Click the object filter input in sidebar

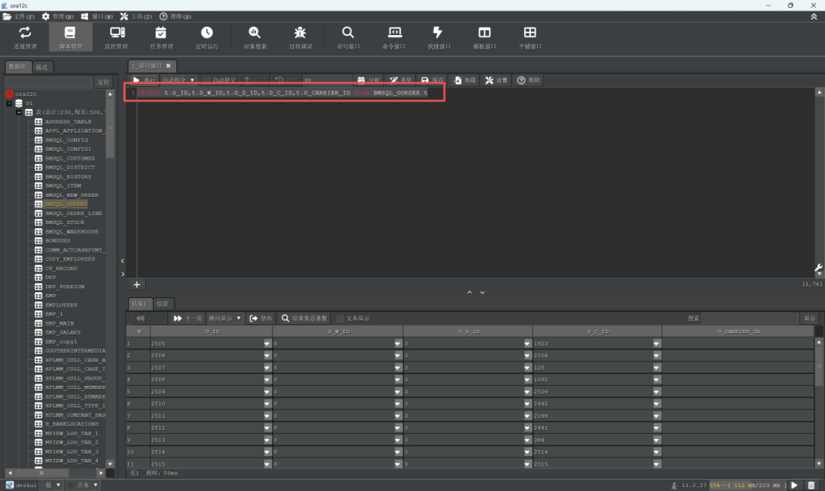[48, 82]
